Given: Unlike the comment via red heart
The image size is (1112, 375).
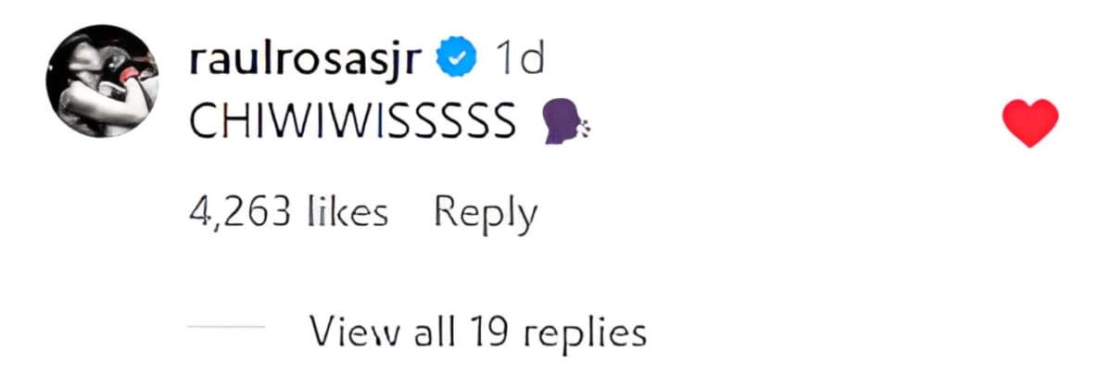Looking at the screenshot, I should point(1030,123).
